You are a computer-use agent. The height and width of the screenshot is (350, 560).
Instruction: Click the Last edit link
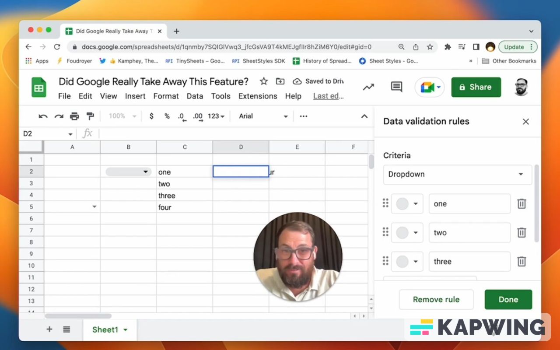(328, 96)
